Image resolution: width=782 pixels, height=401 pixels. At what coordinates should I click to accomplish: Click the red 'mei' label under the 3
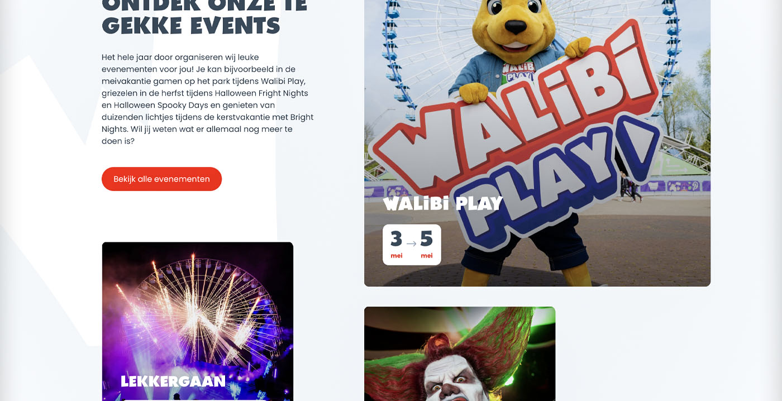pyautogui.click(x=397, y=256)
